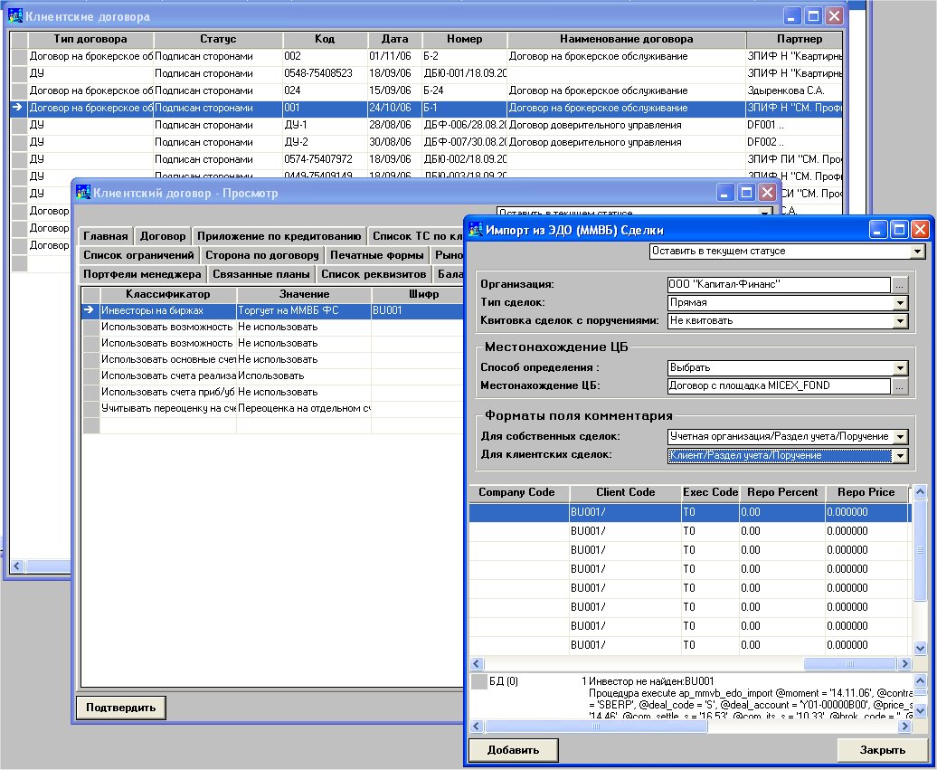Click the Организация input field
The image size is (937, 770).
tap(779, 285)
